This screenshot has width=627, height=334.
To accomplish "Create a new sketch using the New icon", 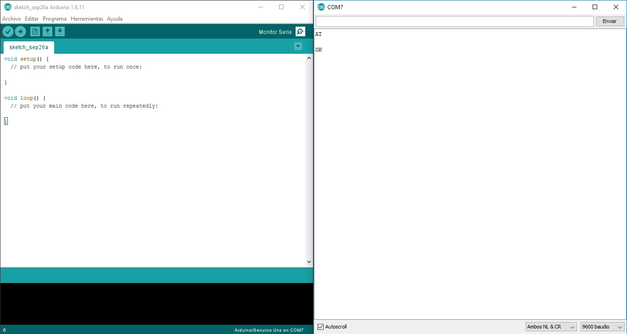I will pyautogui.click(x=35, y=31).
